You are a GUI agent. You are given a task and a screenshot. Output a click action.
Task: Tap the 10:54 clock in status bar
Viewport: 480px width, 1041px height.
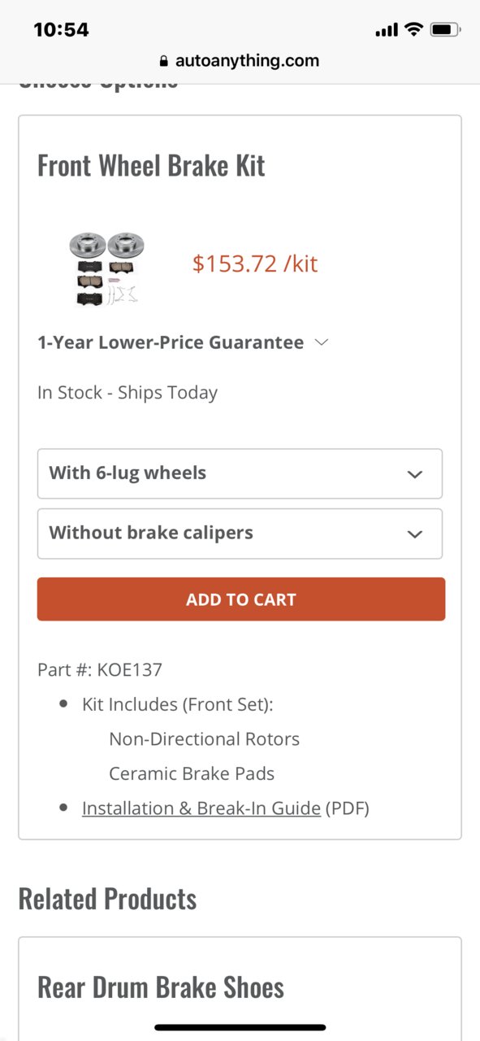pos(61,30)
